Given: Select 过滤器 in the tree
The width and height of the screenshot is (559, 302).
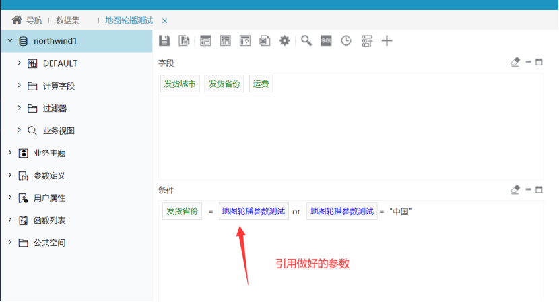Looking at the screenshot, I should pyautogui.click(x=55, y=108).
